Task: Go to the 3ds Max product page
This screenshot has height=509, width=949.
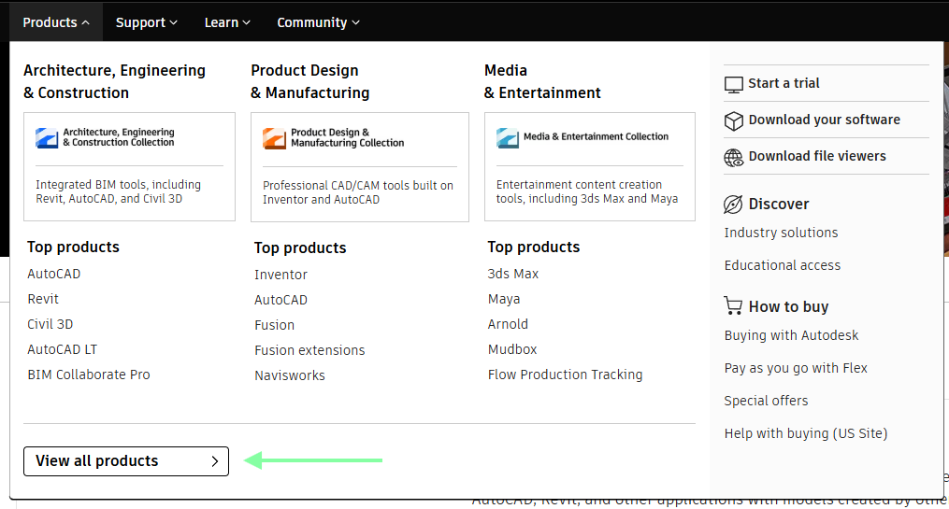Action: pyautogui.click(x=513, y=274)
